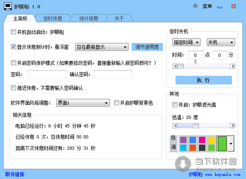Open the 总在最前显示 dropdown
This screenshot has width=246, height=179.
point(102,47)
